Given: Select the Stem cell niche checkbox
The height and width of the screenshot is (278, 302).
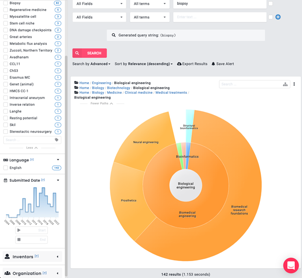Looking at the screenshot, I should 6,23.
